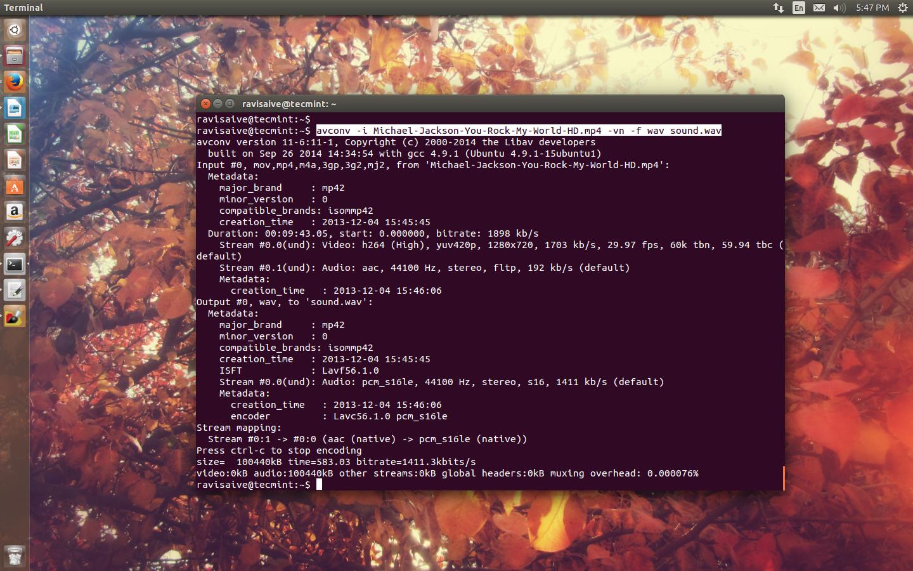Open the Ubuntu Dash search
Viewport: 913px width, 571px height.
click(x=15, y=29)
